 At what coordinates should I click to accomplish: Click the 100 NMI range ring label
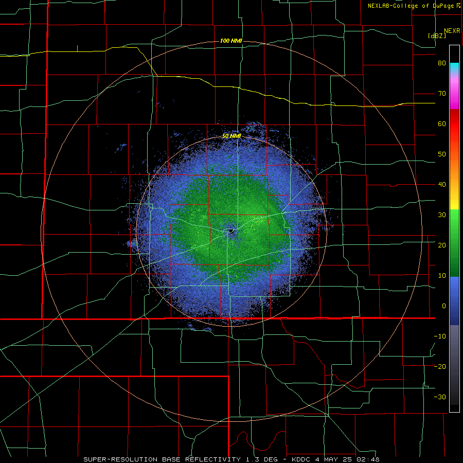(x=231, y=41)
